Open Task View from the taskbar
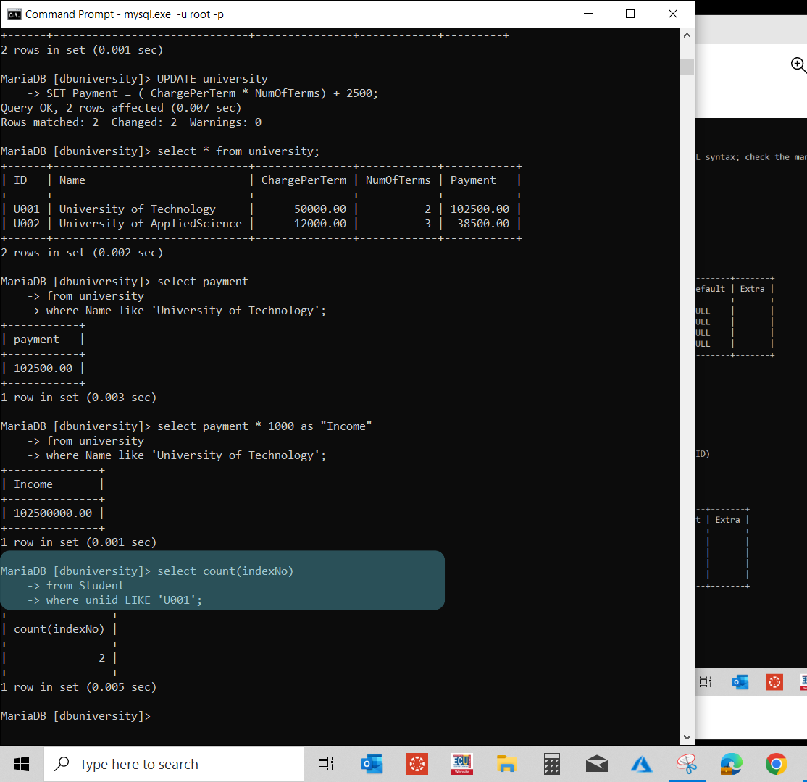Viewport: 807px width, 782px height. pyautogui.click(x=325, y=763)
